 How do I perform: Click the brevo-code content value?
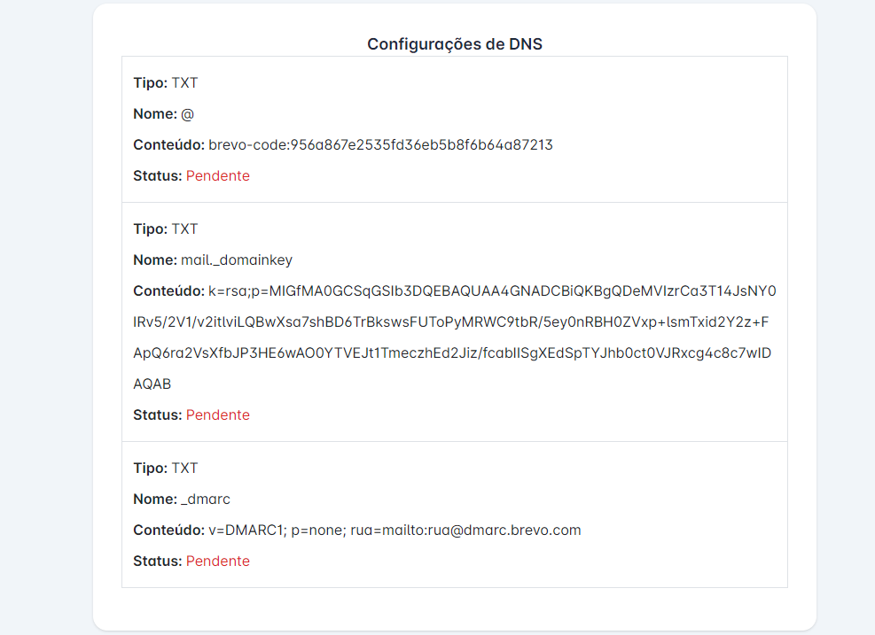[380, 144]
